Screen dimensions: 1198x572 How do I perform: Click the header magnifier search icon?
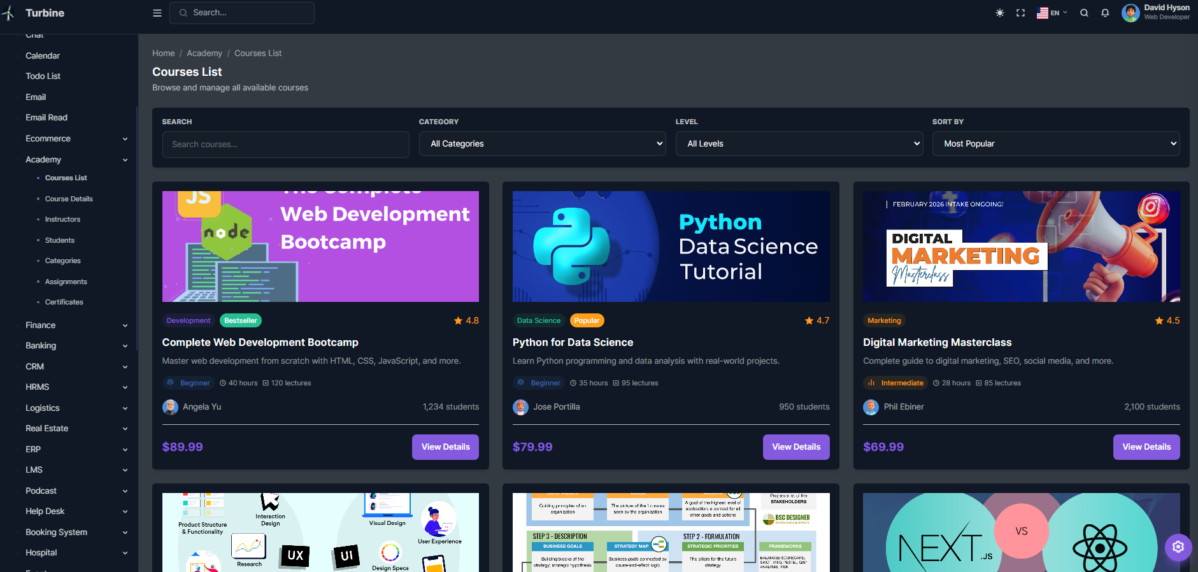(1084, 13)
